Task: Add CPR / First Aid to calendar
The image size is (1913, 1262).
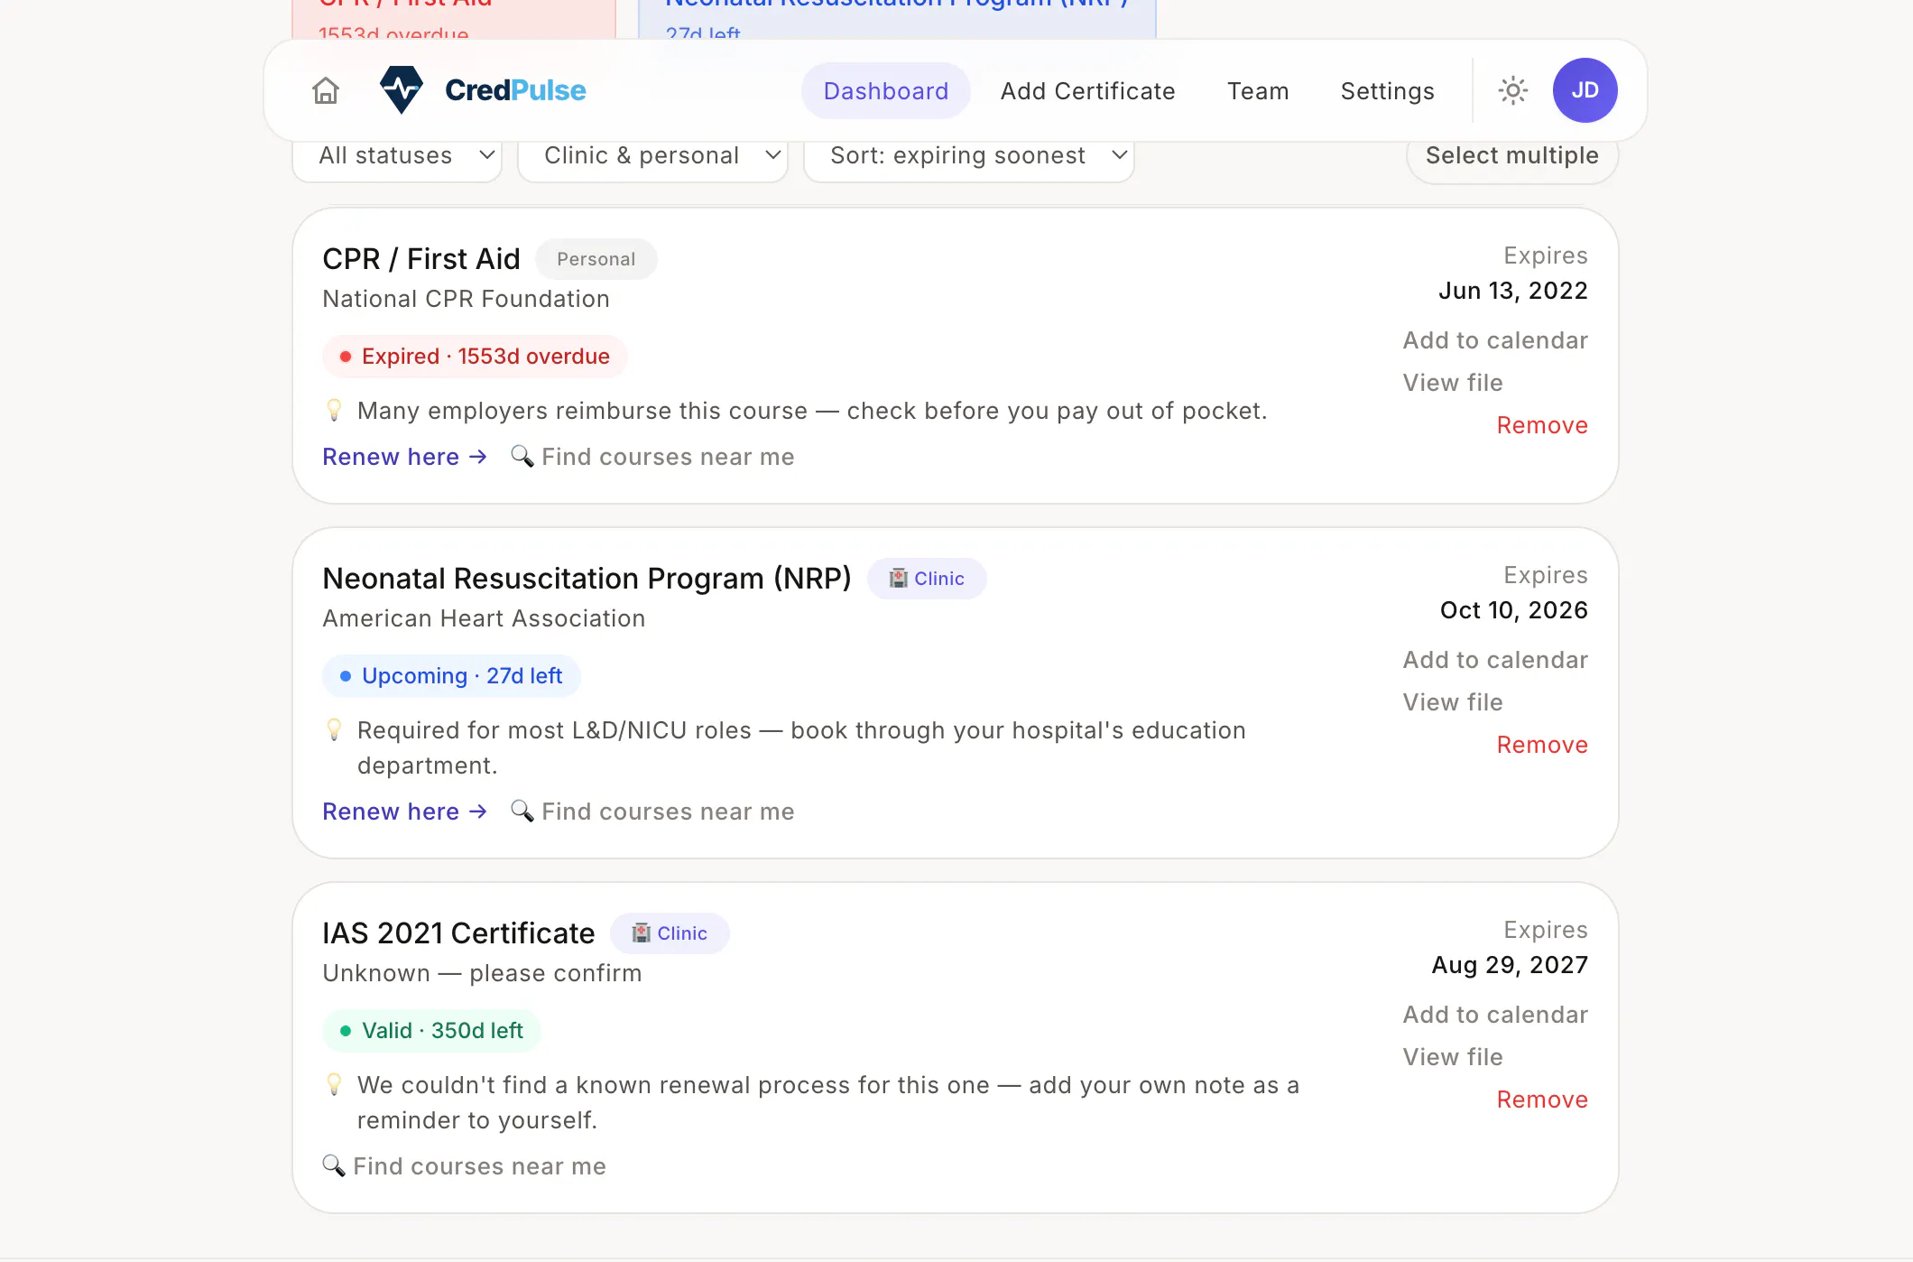Action: tap(1495, 340)
